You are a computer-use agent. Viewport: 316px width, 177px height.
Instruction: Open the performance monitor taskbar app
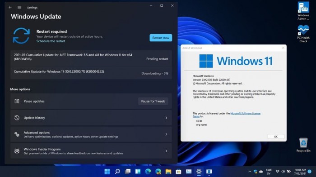[x=189, y=172]
